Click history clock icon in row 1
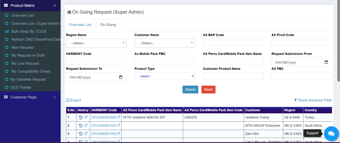The width and height of the screenshot is (340, 143). click(80, 117)
